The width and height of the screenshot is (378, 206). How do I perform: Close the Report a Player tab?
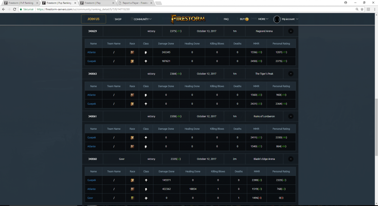(x=151, y=3)
